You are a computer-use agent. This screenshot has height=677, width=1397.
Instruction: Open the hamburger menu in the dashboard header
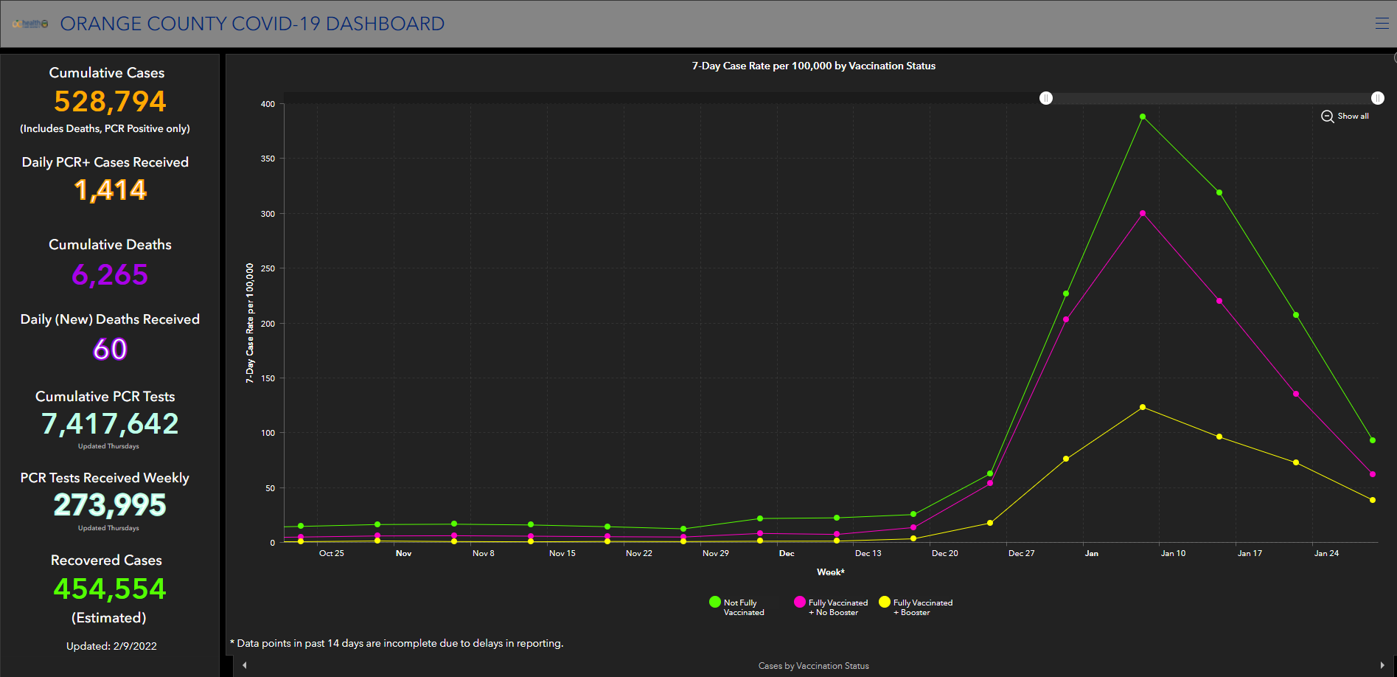1382,24
